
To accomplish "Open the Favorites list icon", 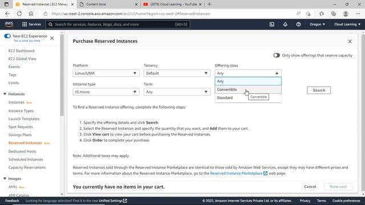I will click(x=322, y=14).
